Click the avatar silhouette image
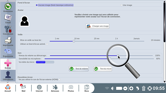The image size is (166, 93). click(x=25, y=21)
